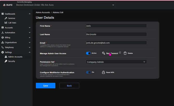Click the Services wrench icon
The width and height of the screenshot is (174, 106).
pos(6,18)
